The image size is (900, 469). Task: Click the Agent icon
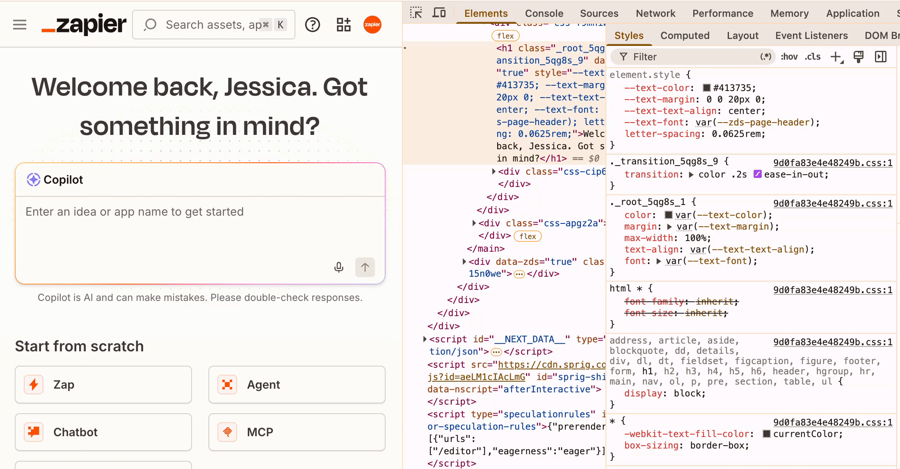tap(227, 385)
